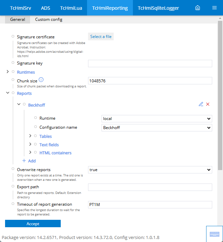Open the Custom config tab
Viewport: 223px width, 242px height.
[49, 19]
